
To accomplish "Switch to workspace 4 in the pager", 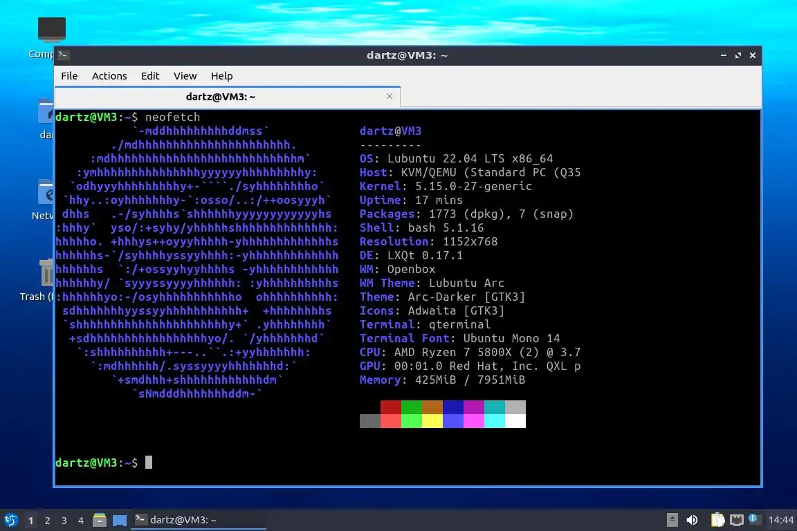I will 81,521.
